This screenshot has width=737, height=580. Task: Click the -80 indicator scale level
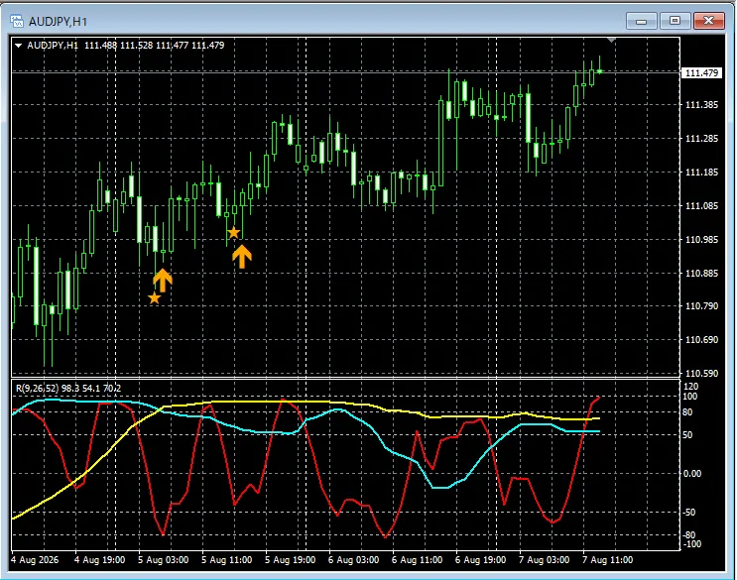point(689,535)
